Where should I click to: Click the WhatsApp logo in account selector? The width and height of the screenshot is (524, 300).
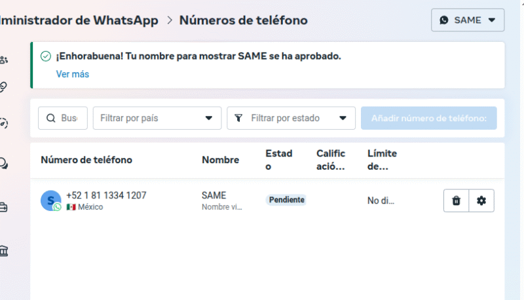click(444, 20)
